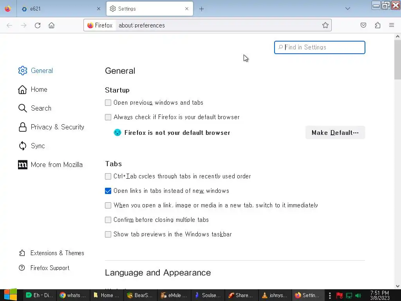Click the vertical scrollbar thumb
This screenshot has height=301, width=401.
tap(397, 60)
